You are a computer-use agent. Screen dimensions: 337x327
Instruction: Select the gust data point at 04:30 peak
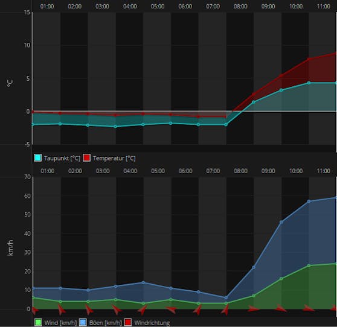[143, 282]
